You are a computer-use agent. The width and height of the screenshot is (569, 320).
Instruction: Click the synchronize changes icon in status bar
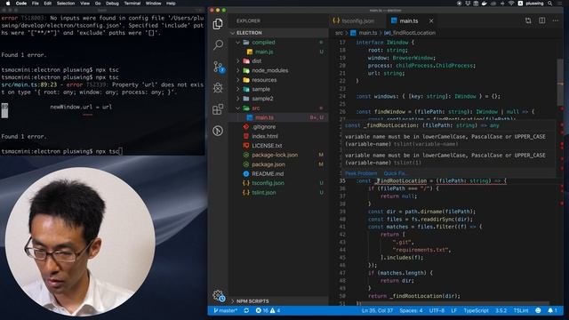click(x=246, y=310)
